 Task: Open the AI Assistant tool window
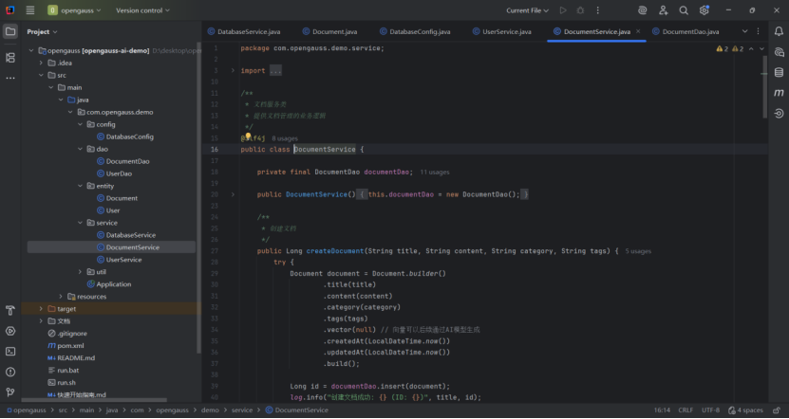point(779,52)
